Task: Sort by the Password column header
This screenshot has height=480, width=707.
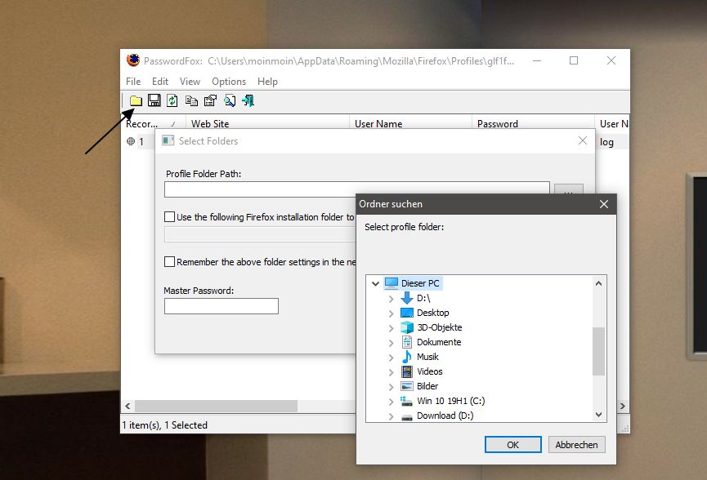Action: click(x=534, y=124)
